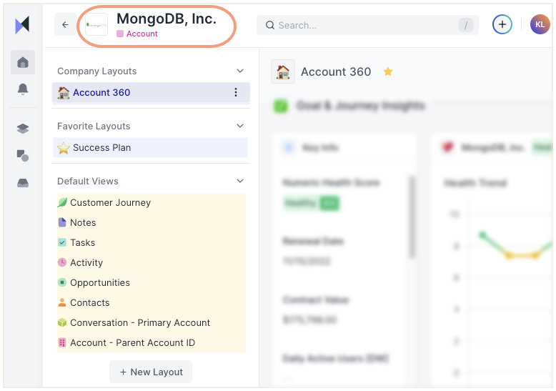The width and height of the screenshot is (556, 391).
Task: Click the + New Layout button
Action: [x=151, y=372]
